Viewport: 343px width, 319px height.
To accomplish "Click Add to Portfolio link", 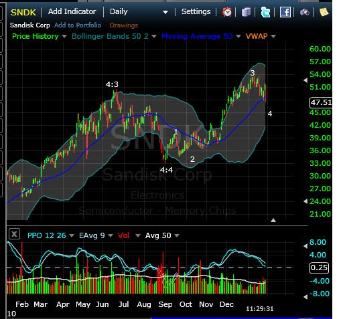I will click(78, 25).
